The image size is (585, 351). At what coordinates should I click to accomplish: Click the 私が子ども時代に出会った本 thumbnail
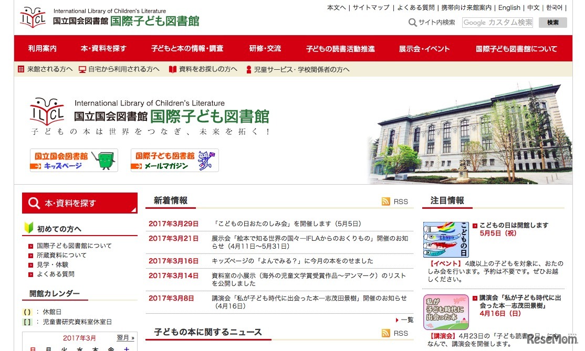coord(446,312)
